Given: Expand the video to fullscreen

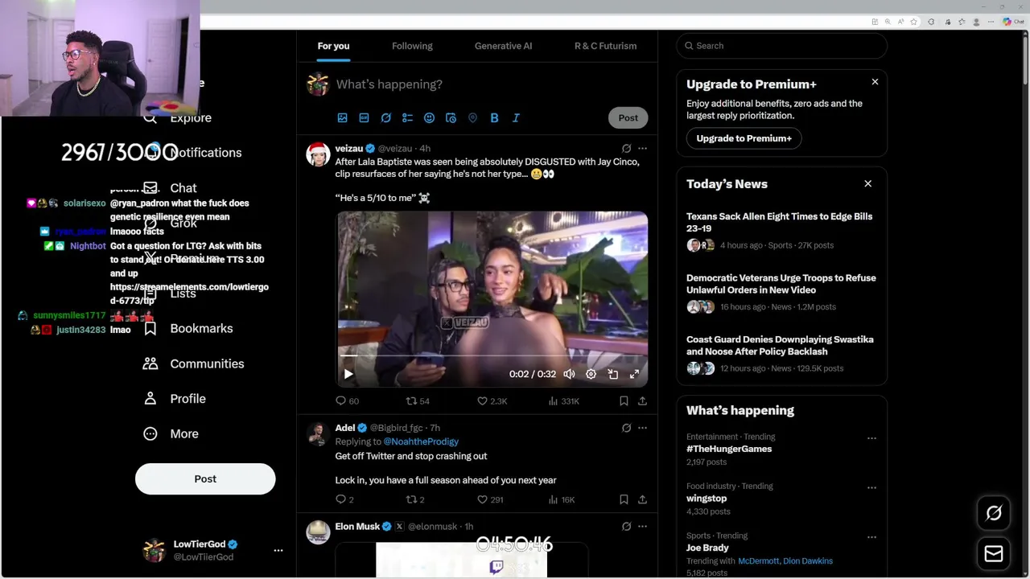Looking at the screenshot, I should [634, 374].
